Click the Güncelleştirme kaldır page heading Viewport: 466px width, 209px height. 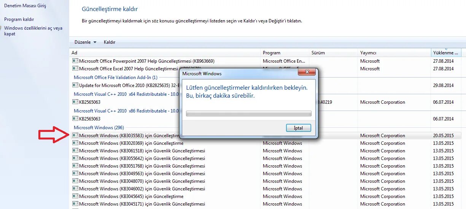pos(110,9)
